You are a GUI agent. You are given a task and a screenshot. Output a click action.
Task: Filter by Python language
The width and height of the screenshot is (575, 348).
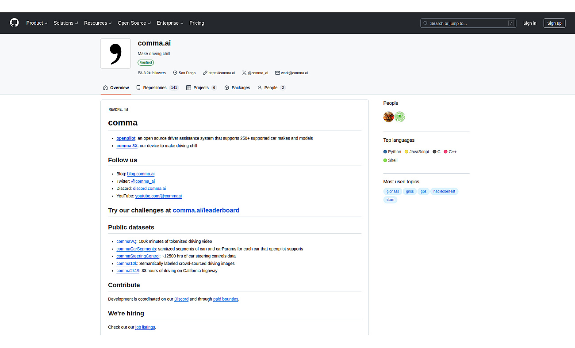pyautogui.click(x=392, y=152)
